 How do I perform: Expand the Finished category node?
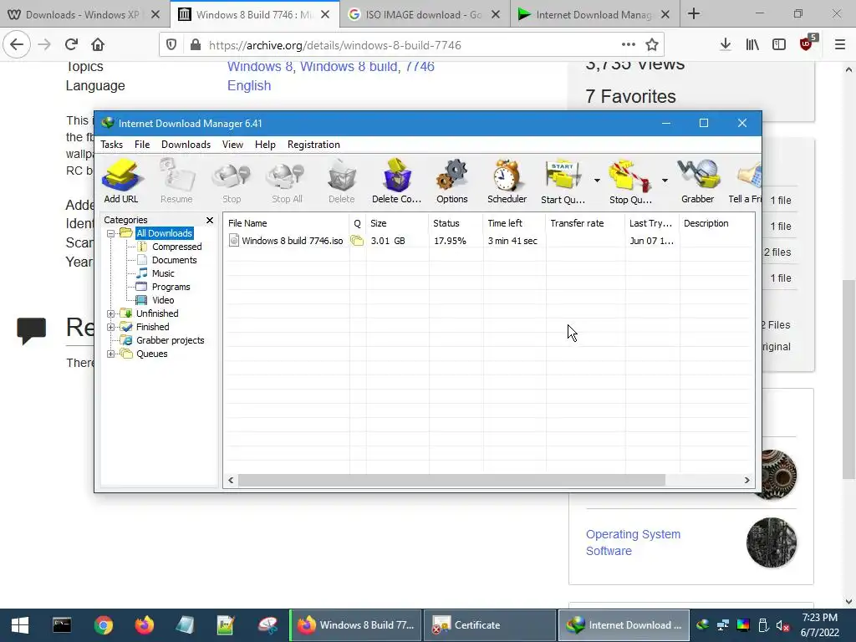111,327
